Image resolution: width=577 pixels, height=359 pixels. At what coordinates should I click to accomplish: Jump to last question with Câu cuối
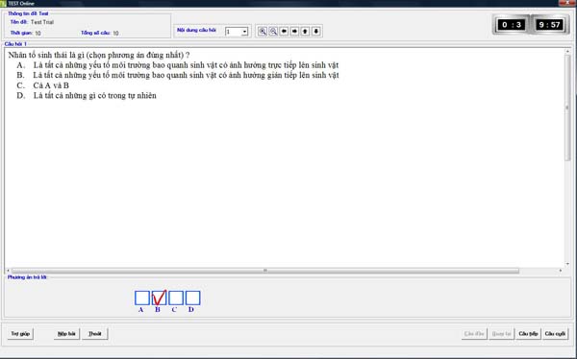(x=555, y=334)
